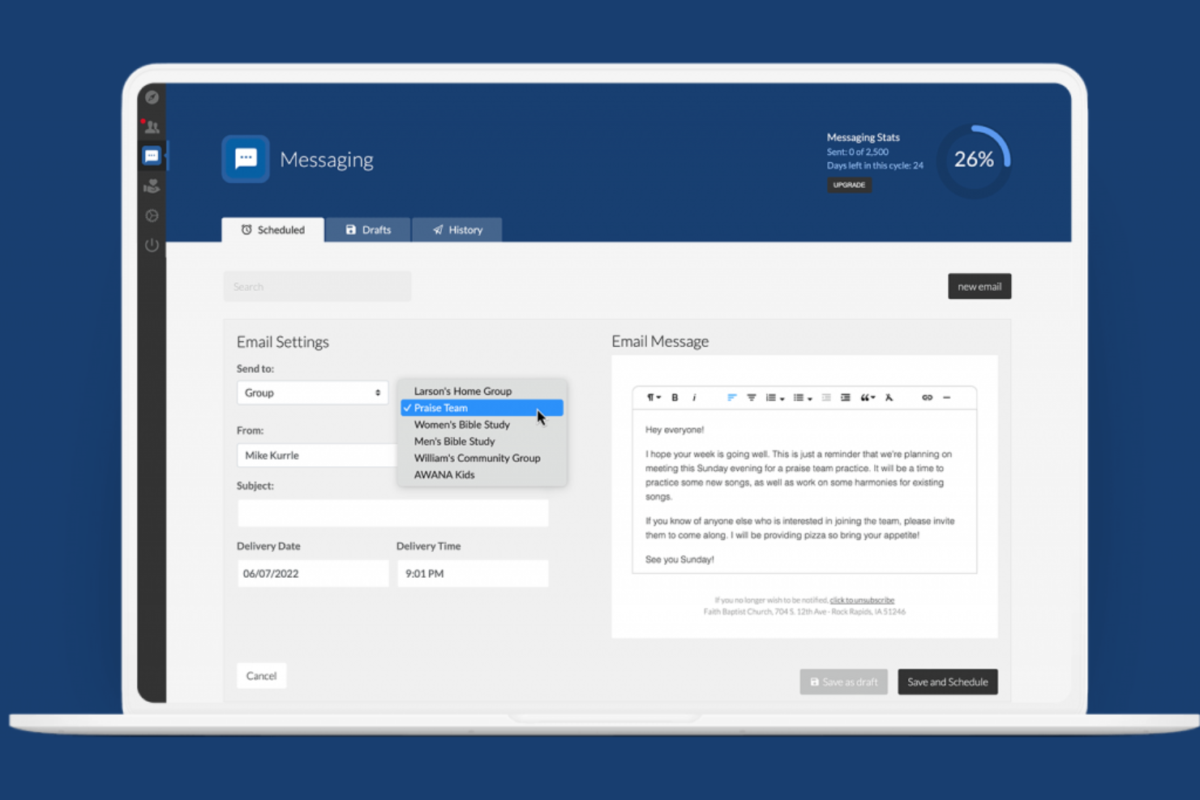The image size is (1200, 800).
Task: Click the Save and Schedule button
Action: coord(947,682)
